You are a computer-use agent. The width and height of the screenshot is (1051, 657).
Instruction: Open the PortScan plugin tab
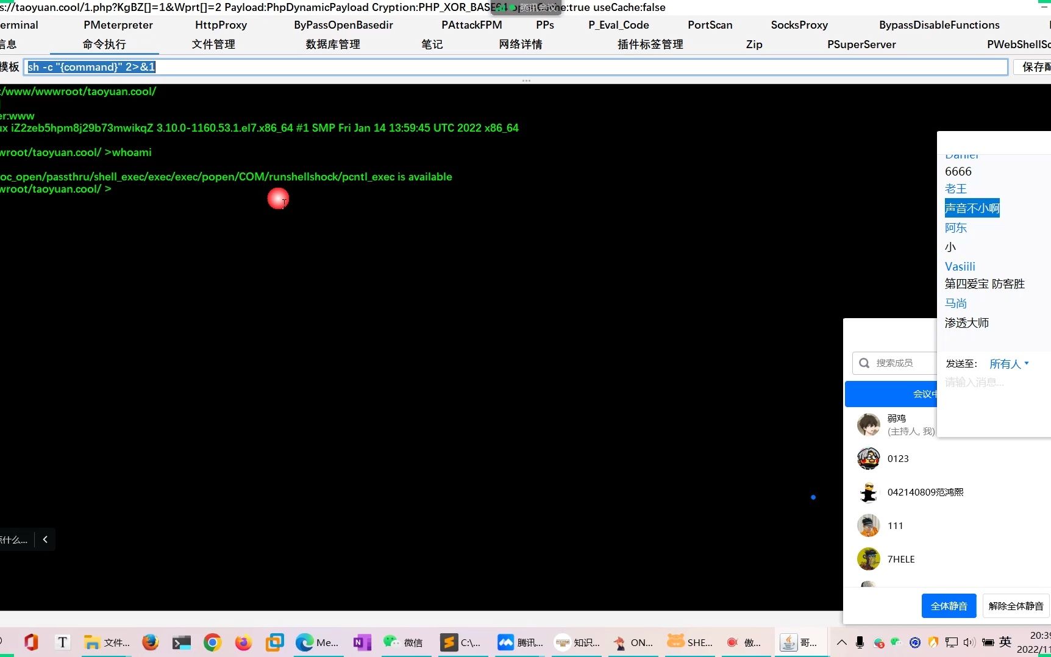coord(710,25)
